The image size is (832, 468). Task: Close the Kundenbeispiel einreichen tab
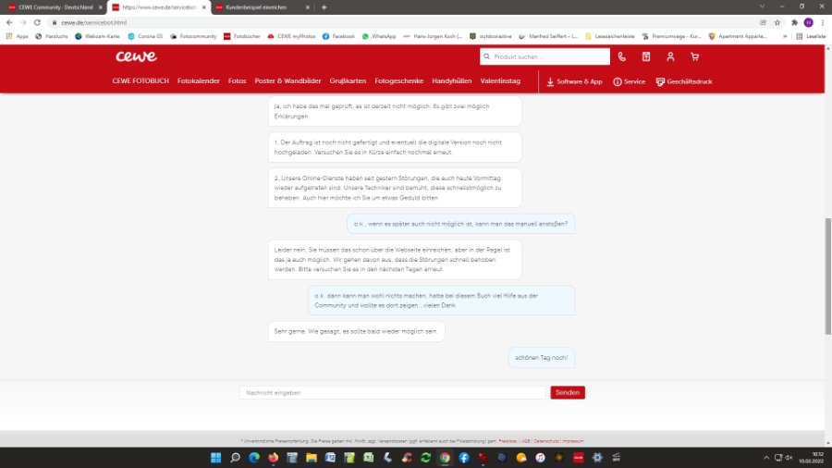tap(308, 7)
